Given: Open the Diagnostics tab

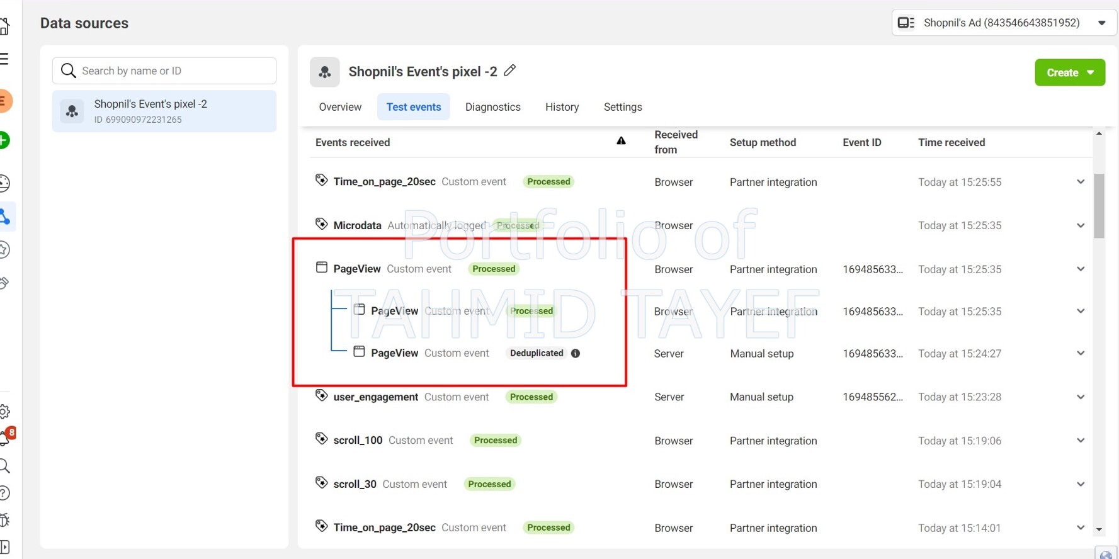Looking at the screenshot, I should pos(493,107).
